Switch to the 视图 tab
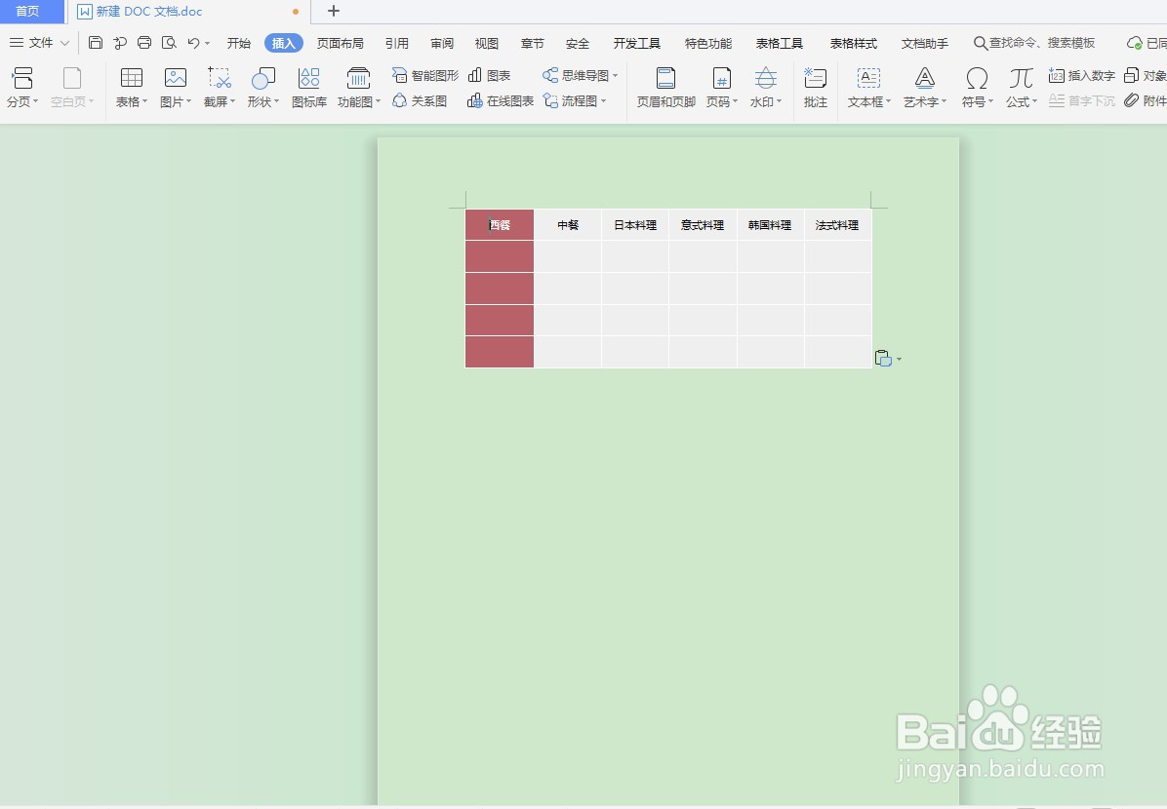The height and width of the screenshot is (809, 1167). 487,43
